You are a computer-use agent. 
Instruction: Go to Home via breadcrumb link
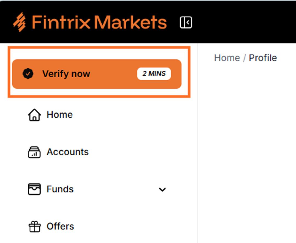click(227, 58)
